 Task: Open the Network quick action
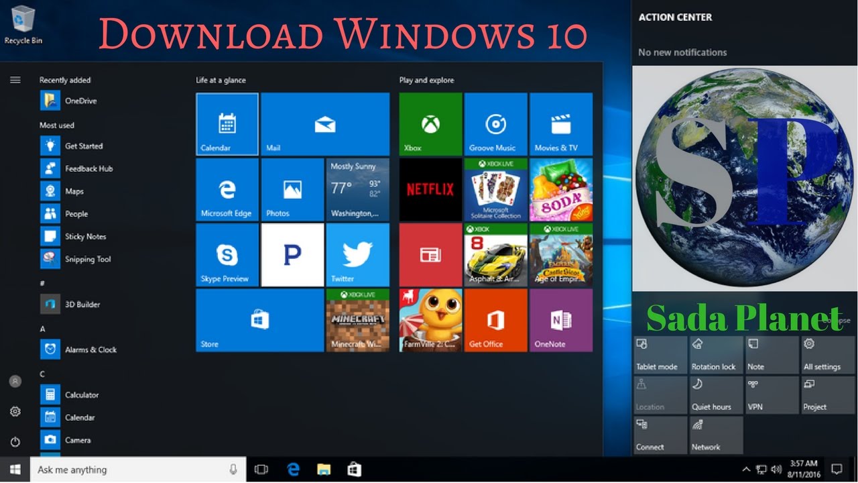(x=717, y=435)
